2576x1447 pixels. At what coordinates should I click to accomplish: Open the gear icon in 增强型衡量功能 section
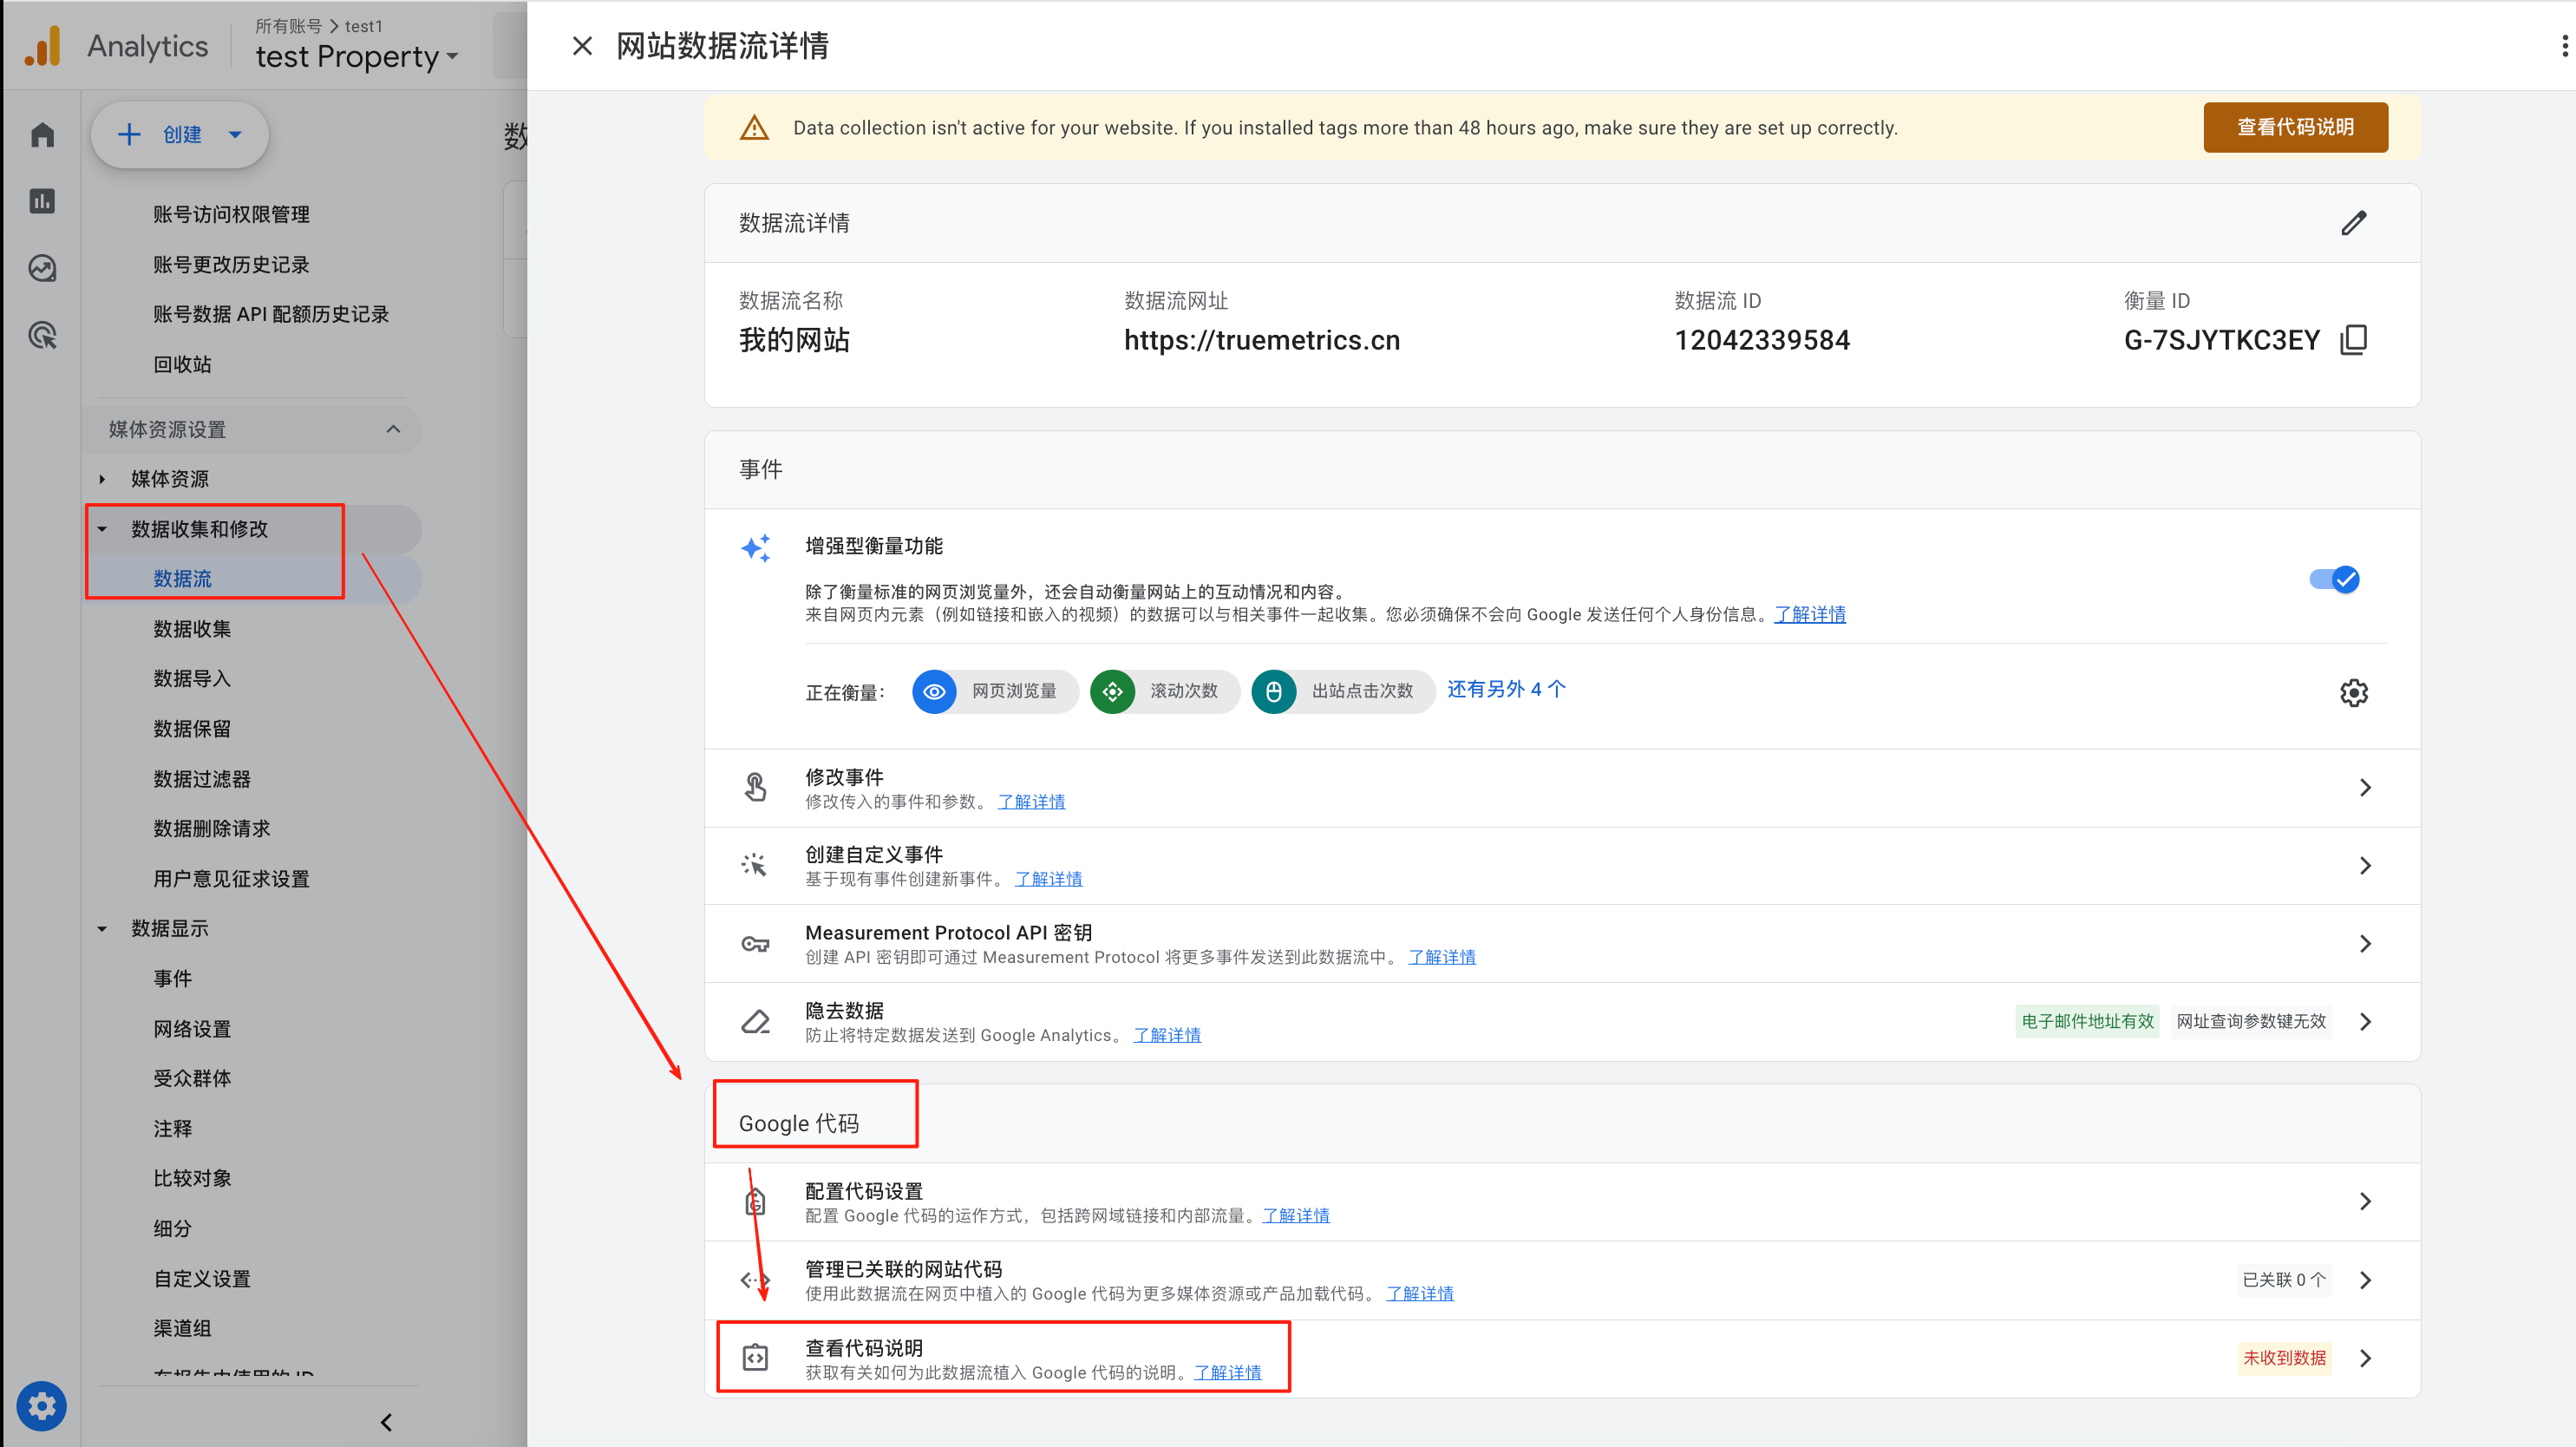click(x=2355, y=692)
